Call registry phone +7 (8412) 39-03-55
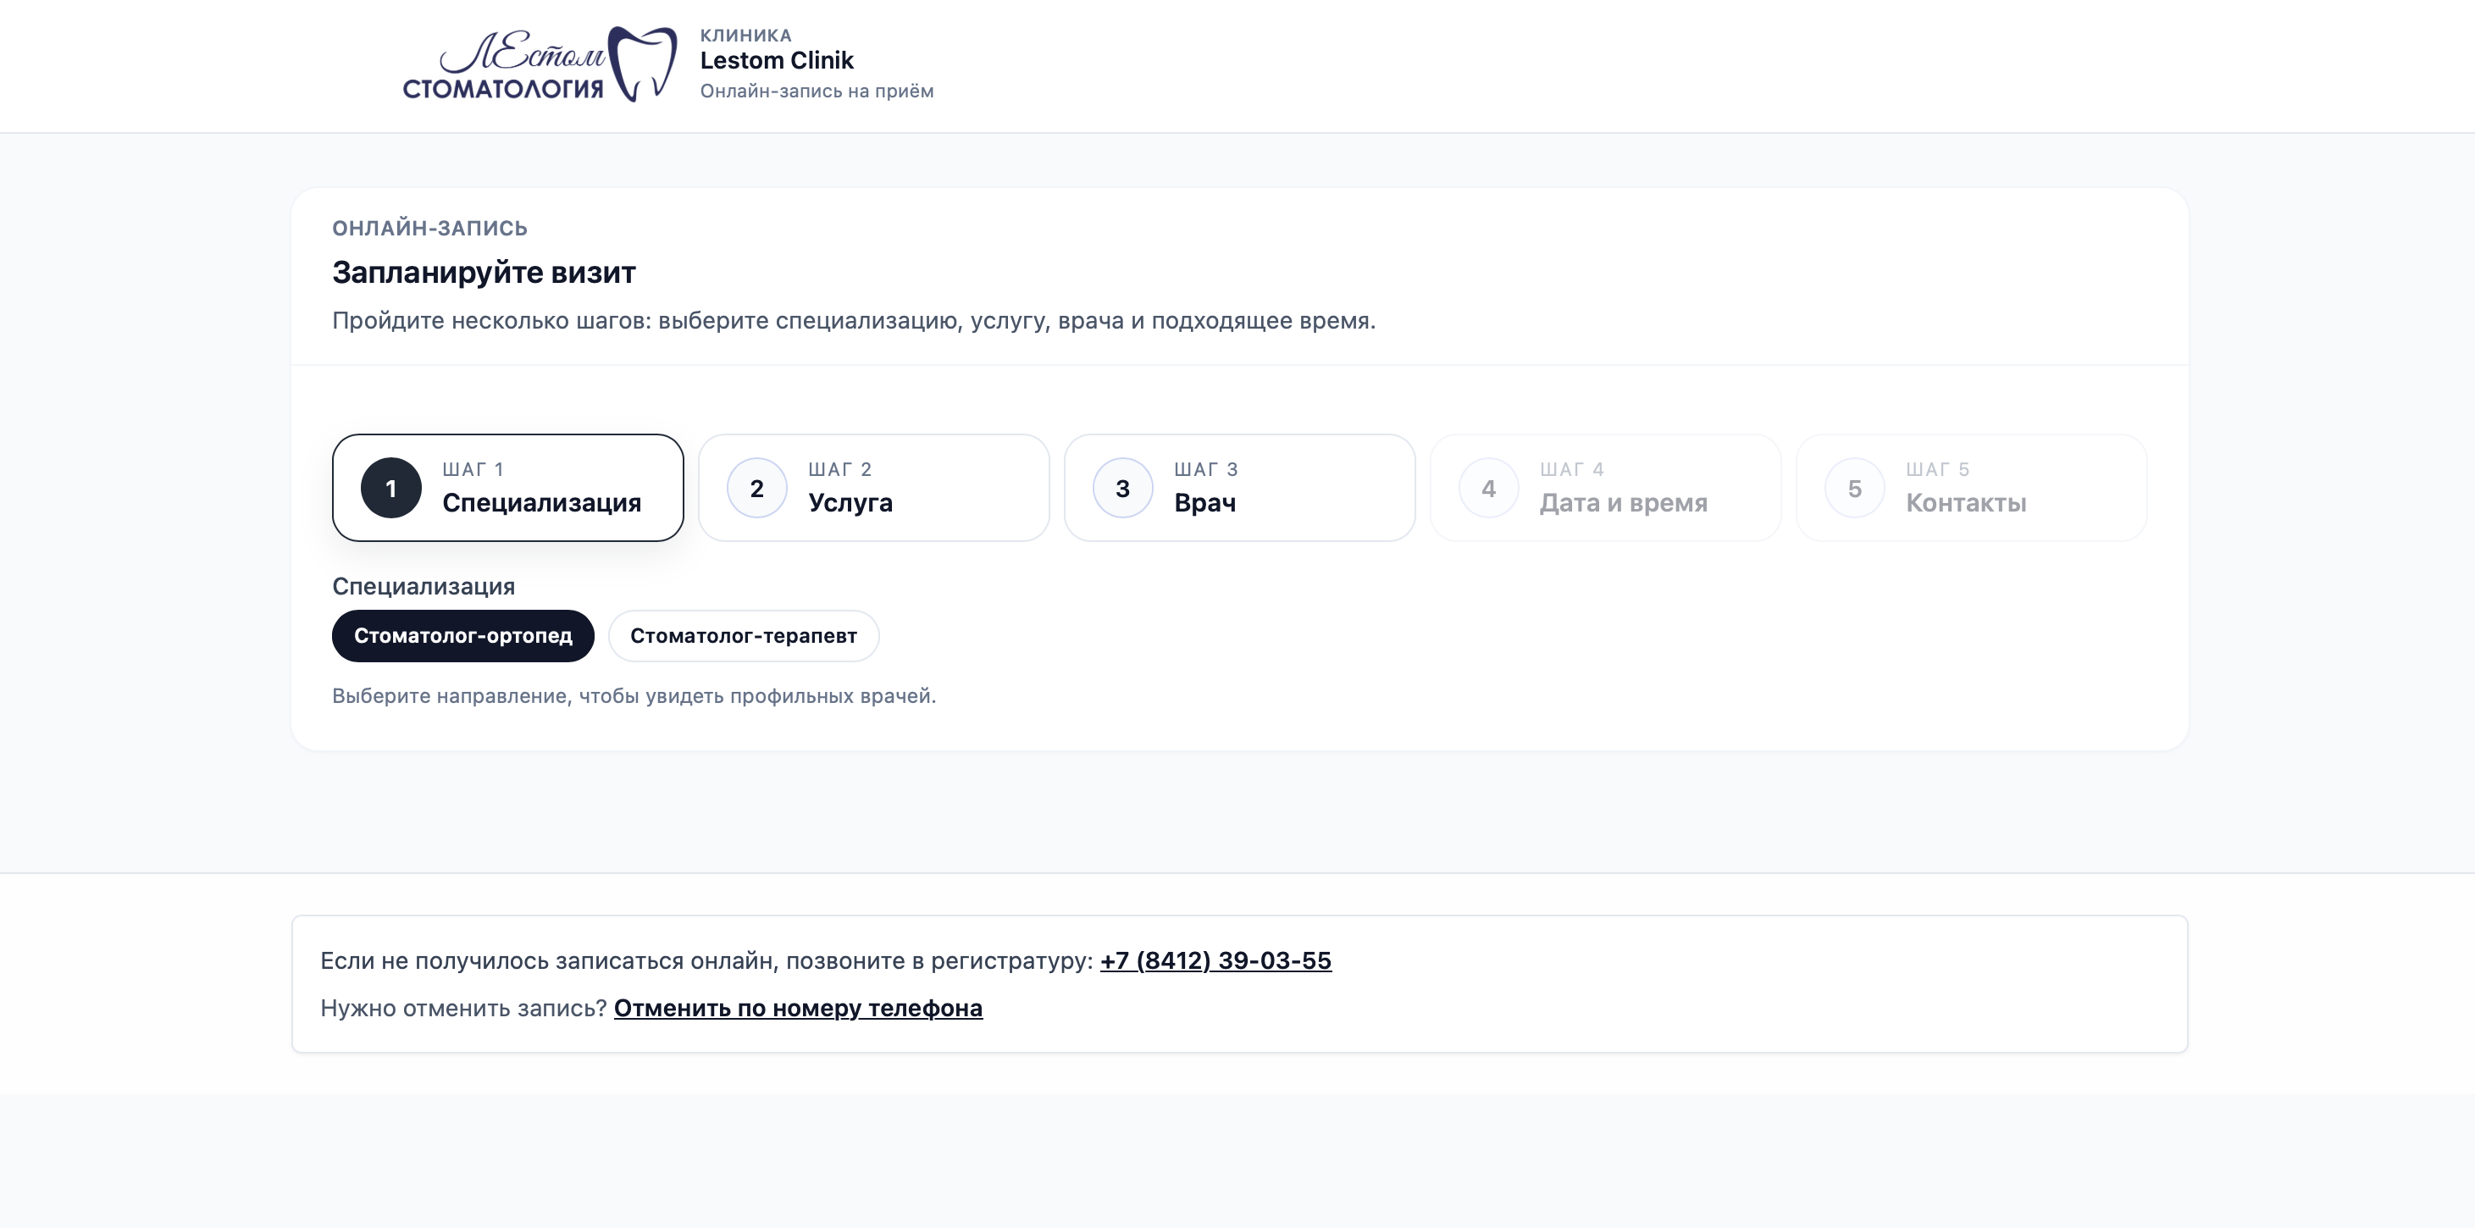Screen dimensions: 2475x1228 [1215, 961]
